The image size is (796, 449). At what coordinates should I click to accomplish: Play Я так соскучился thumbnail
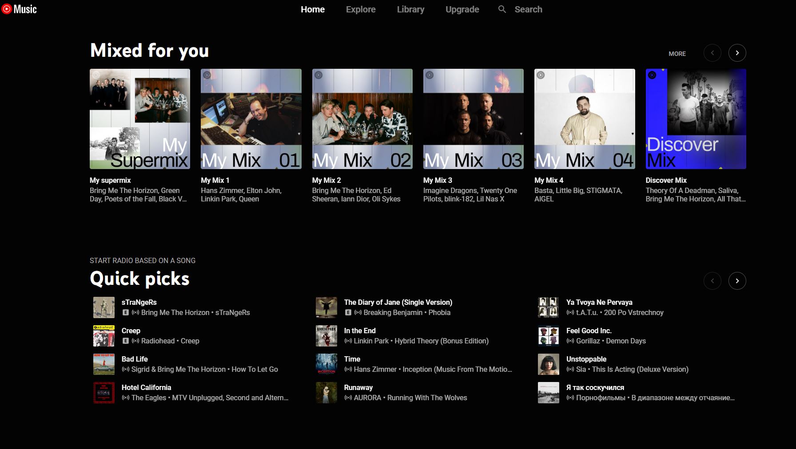(549, 393)
